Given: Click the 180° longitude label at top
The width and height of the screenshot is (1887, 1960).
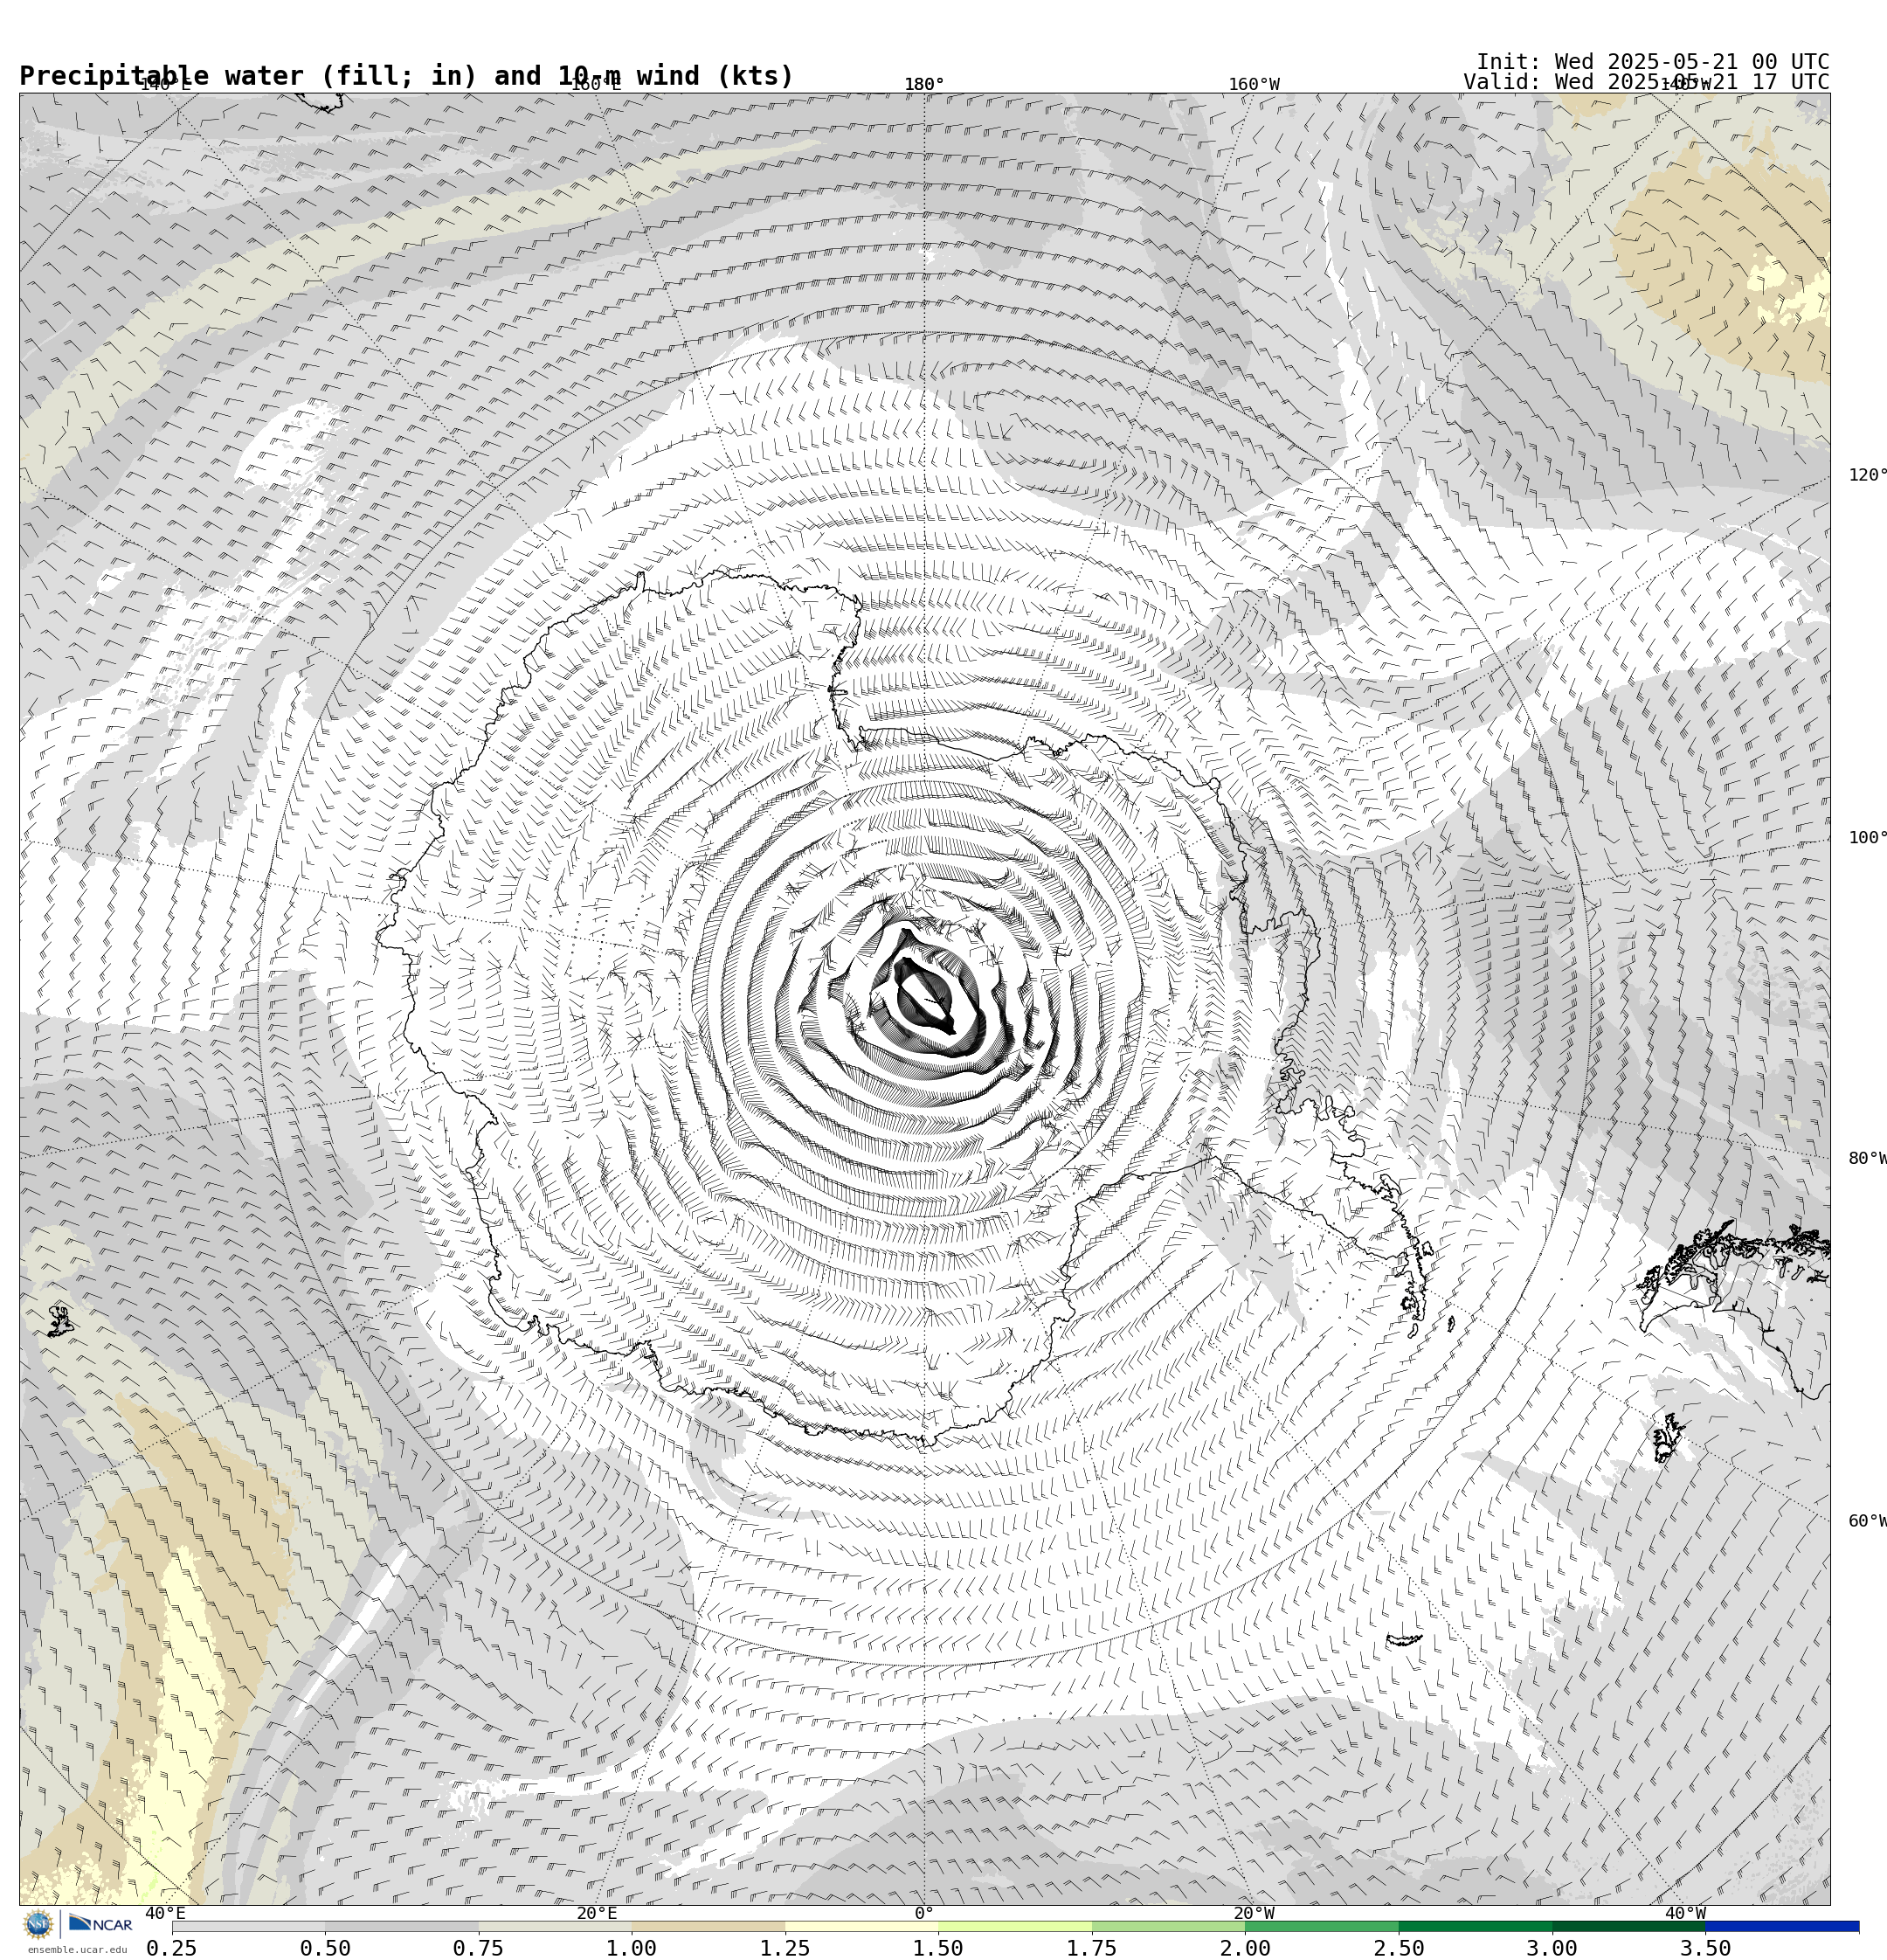Looking at the screenshot, I should pos(924,84).
